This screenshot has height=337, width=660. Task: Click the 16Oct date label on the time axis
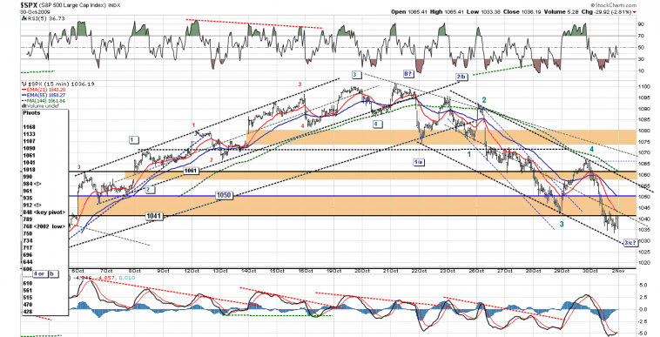point(305,271)
